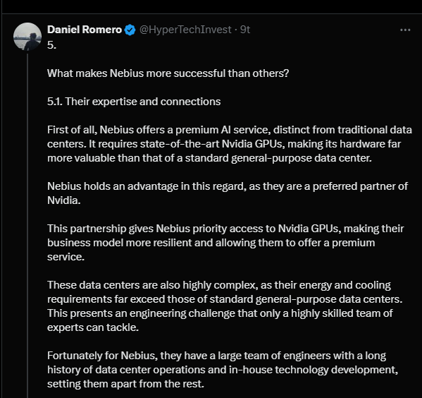This screenshot has height=398, width=422.
Task: Open Daniel Romero's profile picture
Action: [x=27, y=37]
